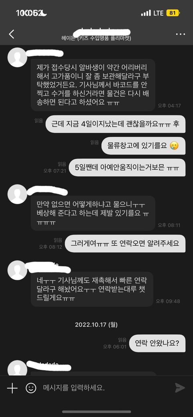Tap the back arrow in the header
The image size is (193, 417).
[11, 34]
